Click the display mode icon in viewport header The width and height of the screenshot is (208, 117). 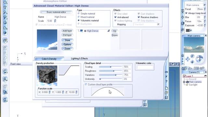173,64
